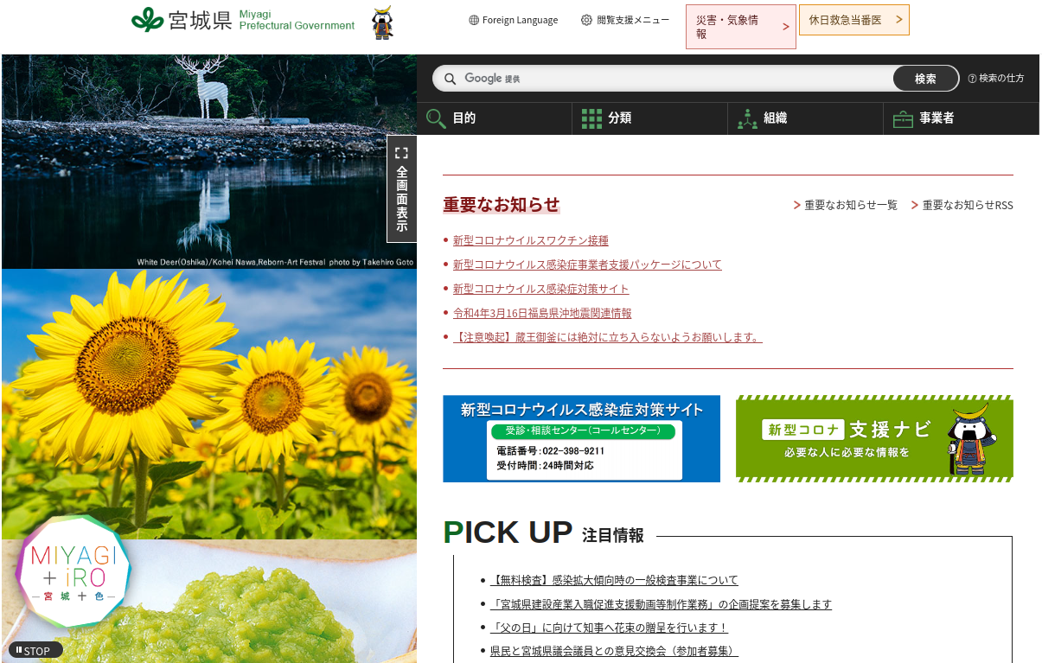The width and height of the screenshot is (1042, 663).
Task: Click the 重要なお知らせ heading
Action: tap(502, 205)
